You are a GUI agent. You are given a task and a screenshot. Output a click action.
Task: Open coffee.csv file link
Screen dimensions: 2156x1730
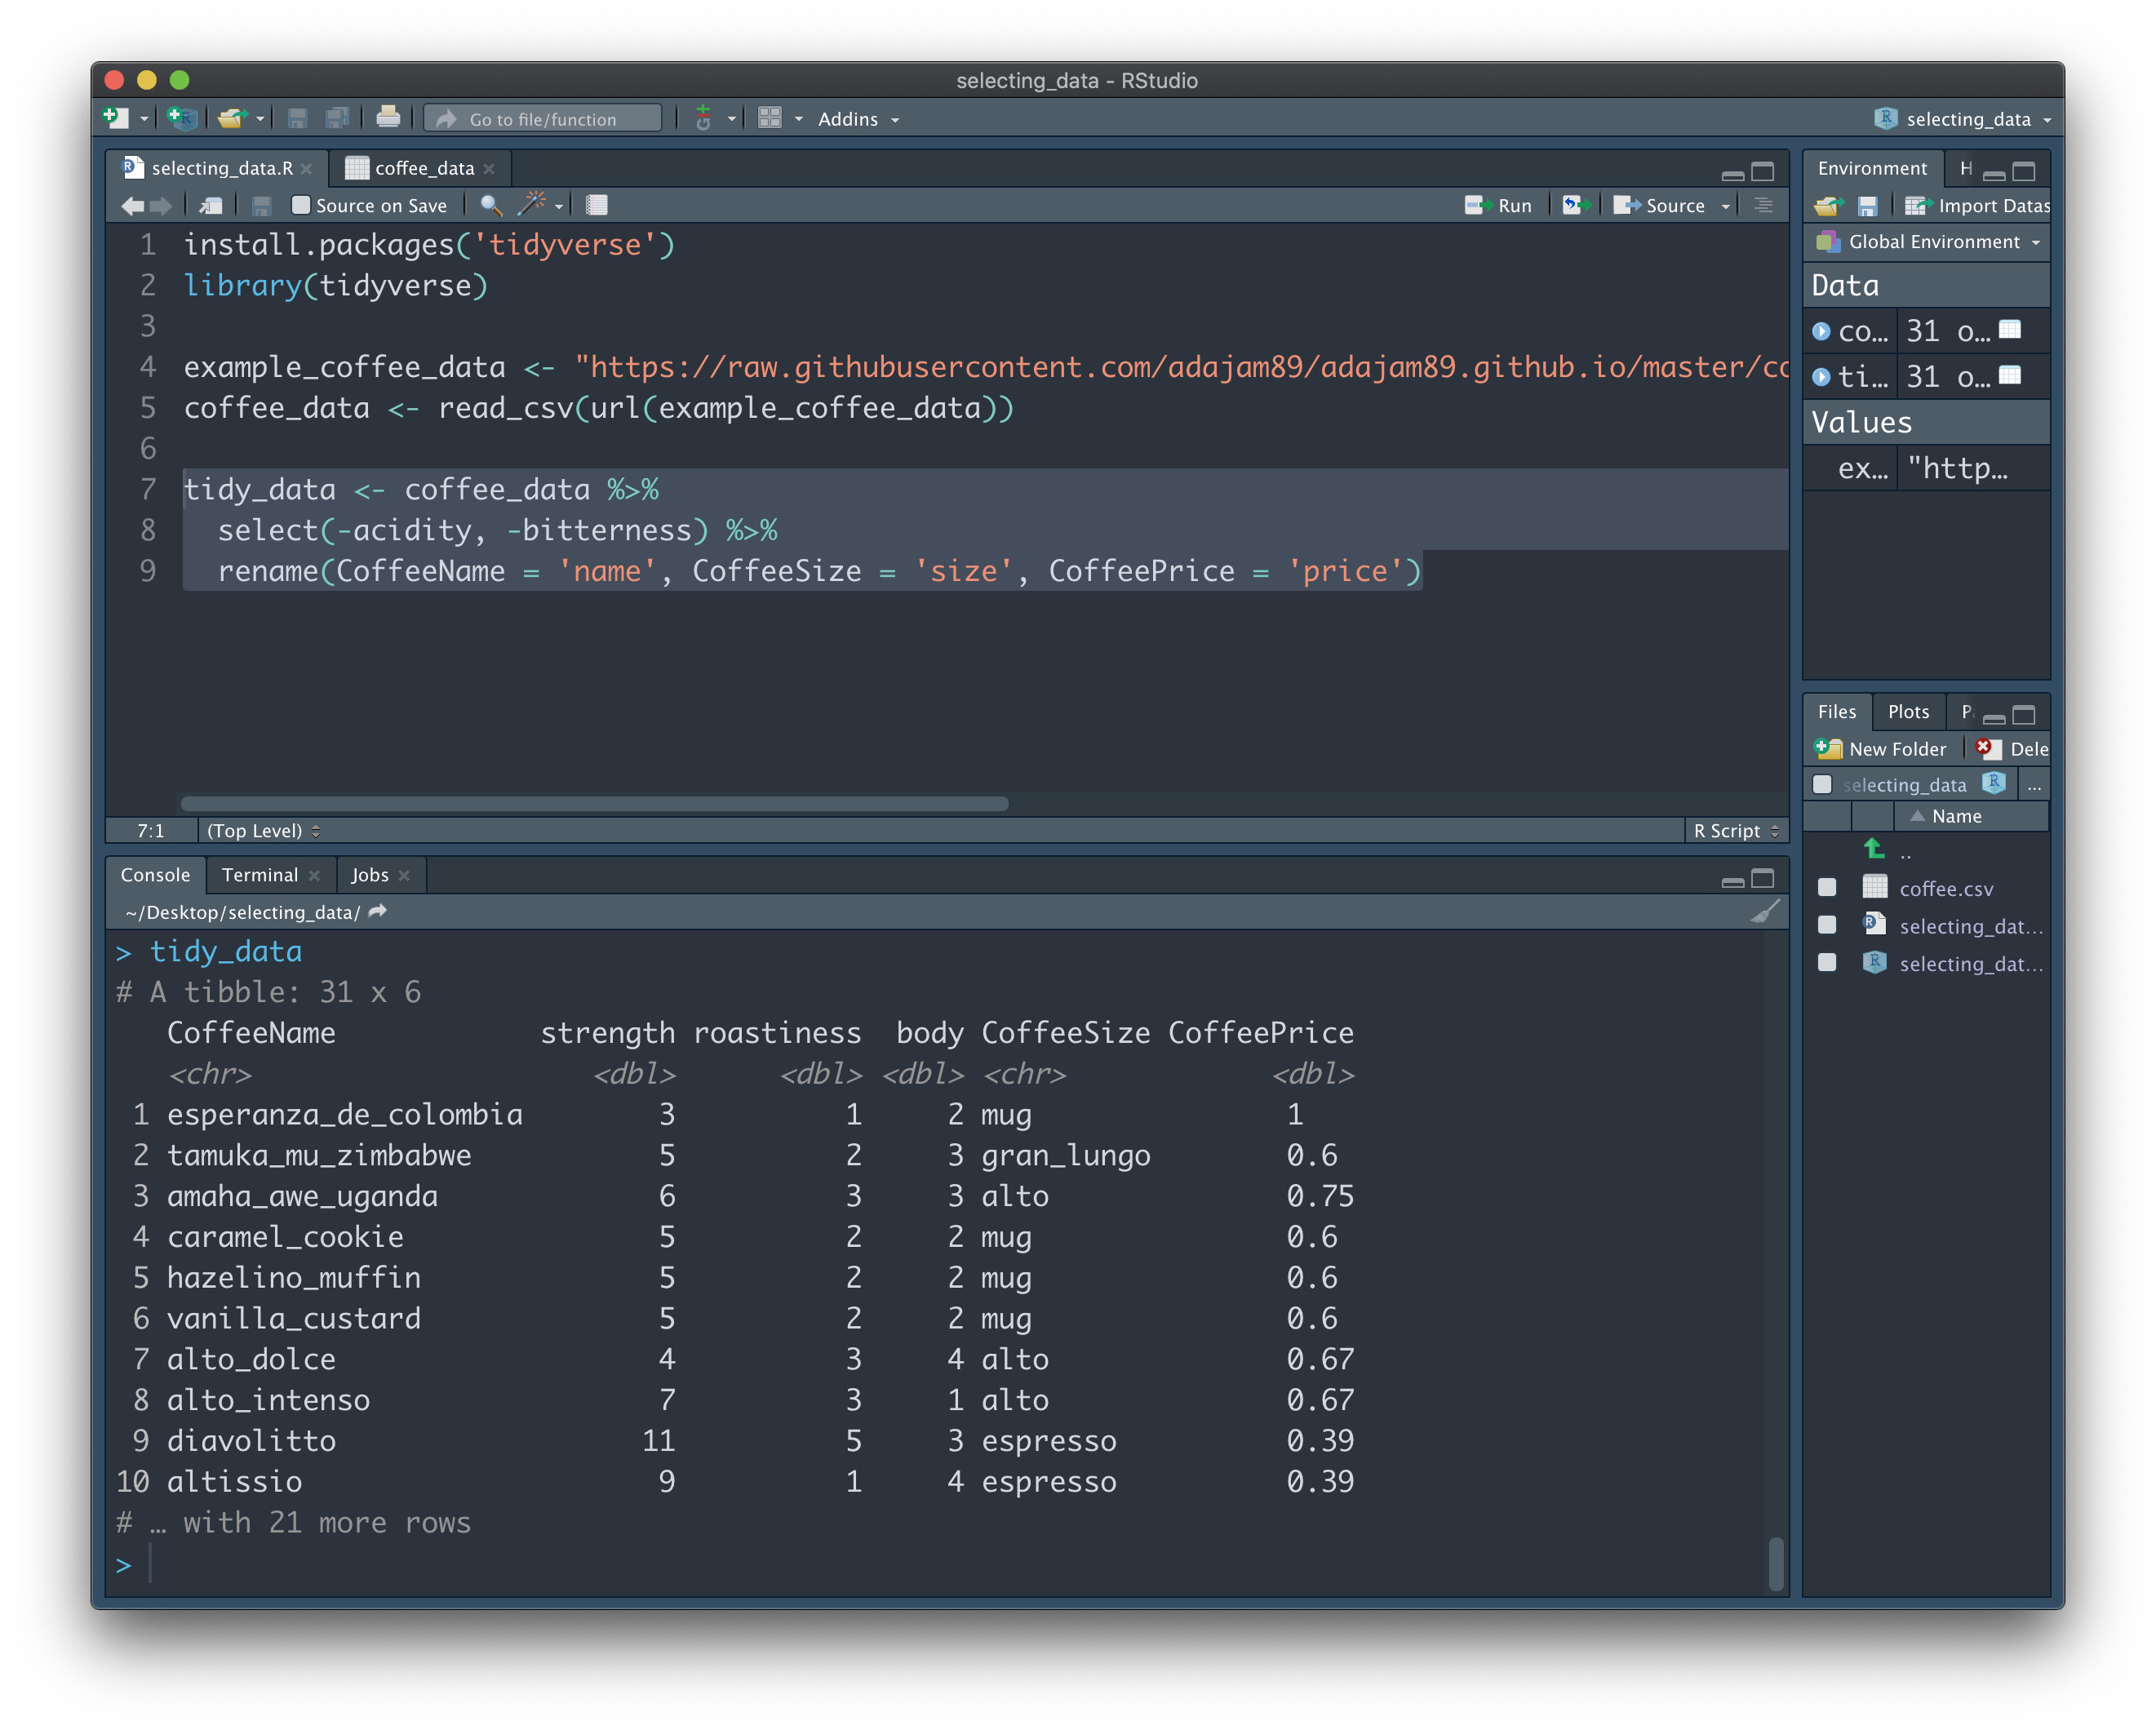point(1946,889)
